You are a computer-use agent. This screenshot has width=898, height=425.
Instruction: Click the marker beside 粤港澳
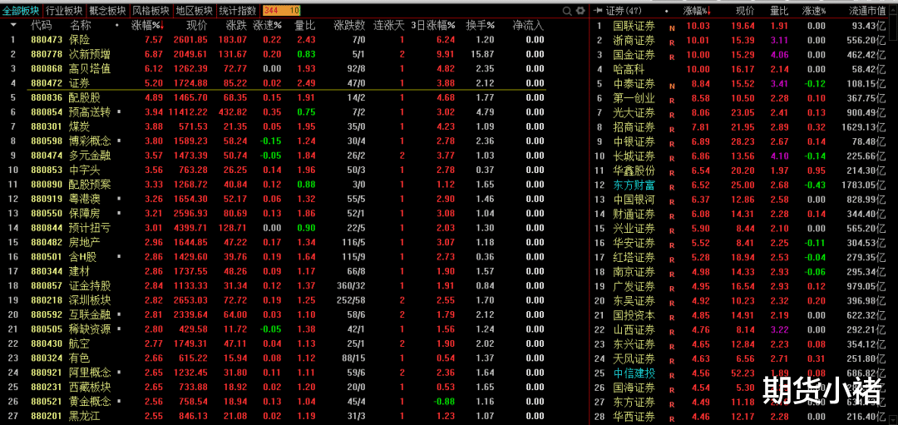119,199
